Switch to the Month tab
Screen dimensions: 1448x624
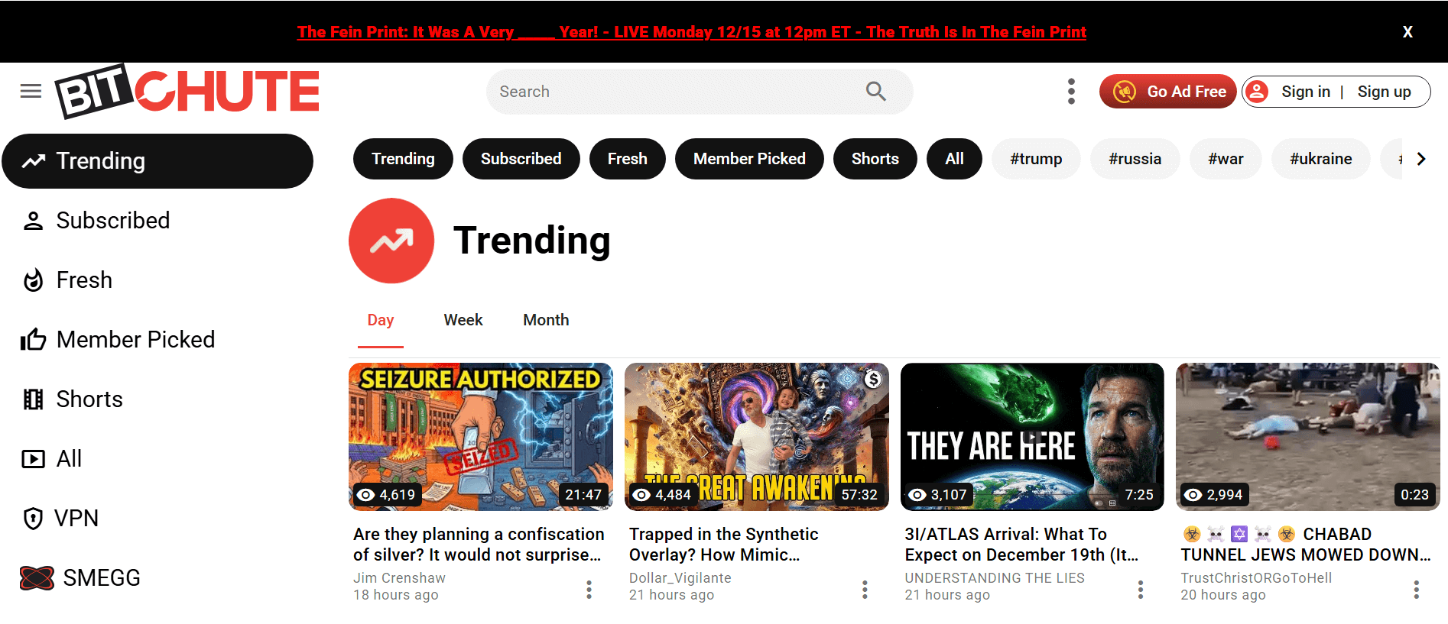(x=546, y=320)
